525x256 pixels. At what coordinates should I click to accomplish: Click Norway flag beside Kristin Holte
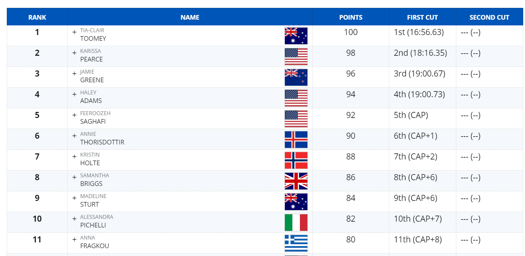296,160
